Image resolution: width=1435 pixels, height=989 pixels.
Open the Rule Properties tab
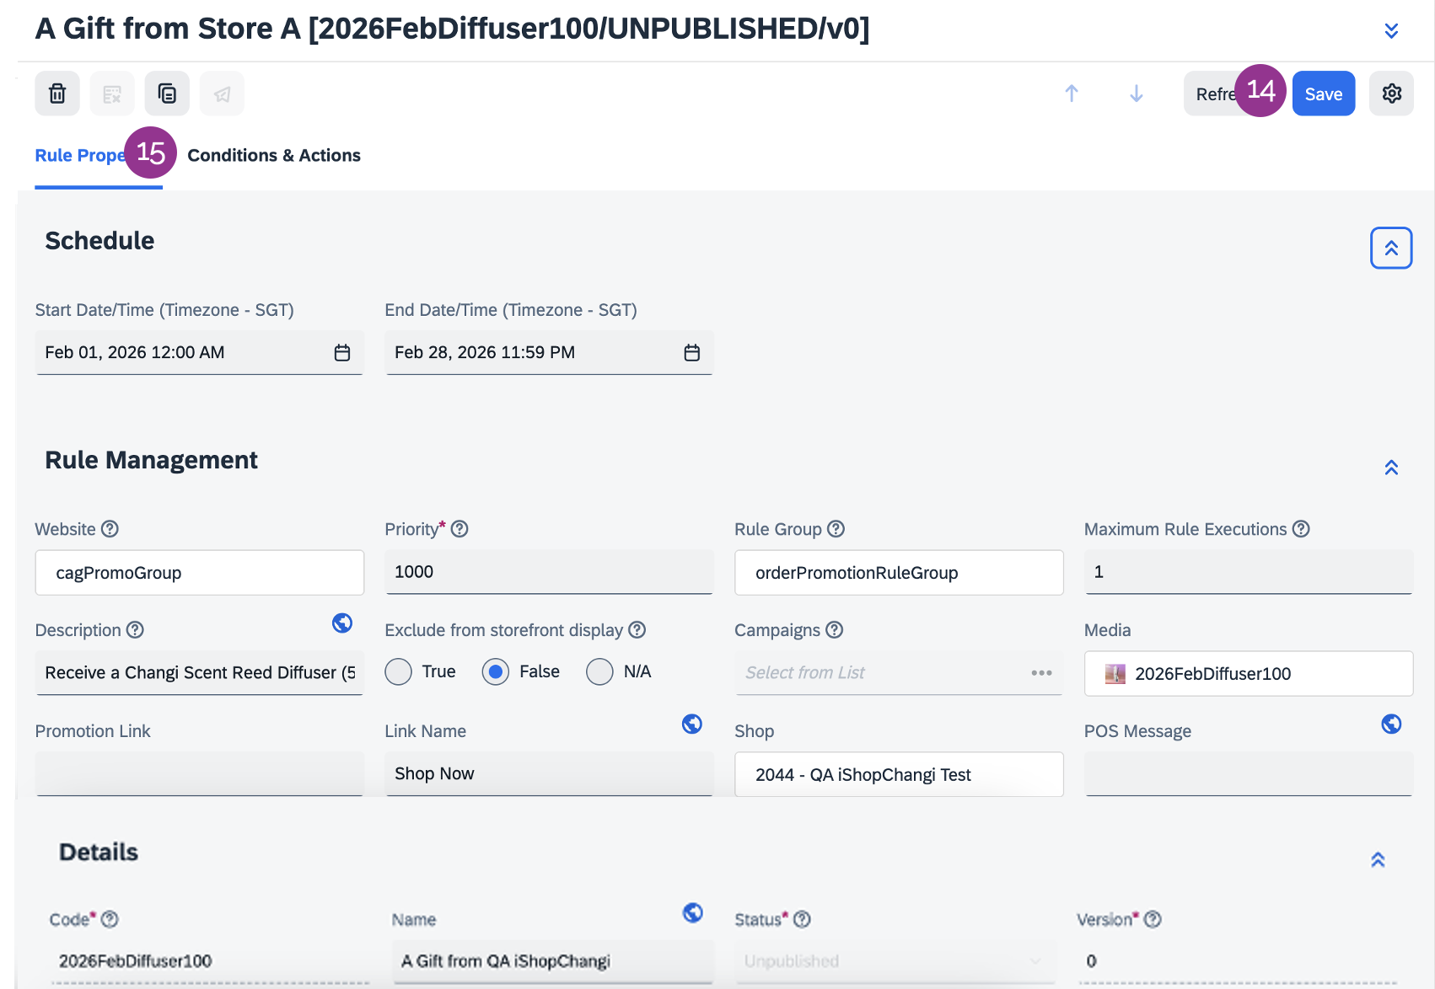78,156
